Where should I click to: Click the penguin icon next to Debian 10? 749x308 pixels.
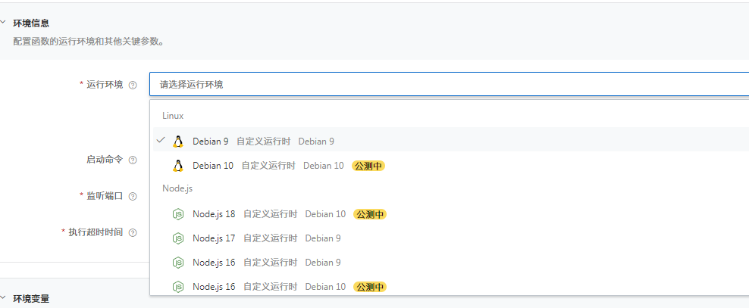[x=177, y=166]
